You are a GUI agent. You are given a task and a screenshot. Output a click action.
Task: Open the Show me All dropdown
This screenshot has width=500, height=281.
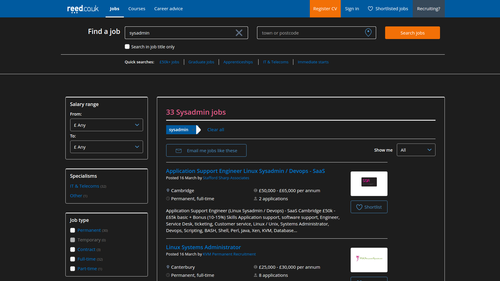[x=416, y=150]
